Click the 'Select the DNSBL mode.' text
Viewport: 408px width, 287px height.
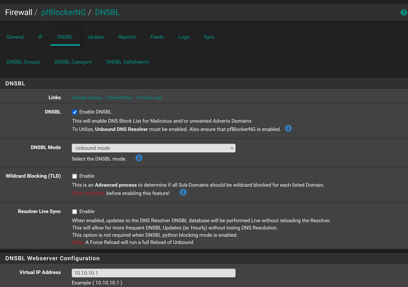pos(99,159)
